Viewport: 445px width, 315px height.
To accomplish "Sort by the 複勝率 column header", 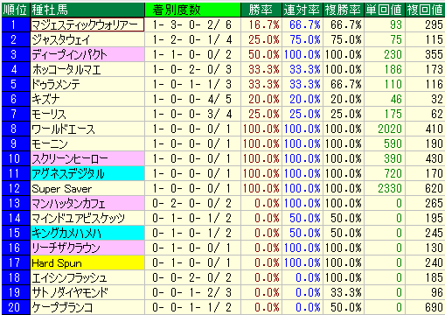I will pos(344,10).
